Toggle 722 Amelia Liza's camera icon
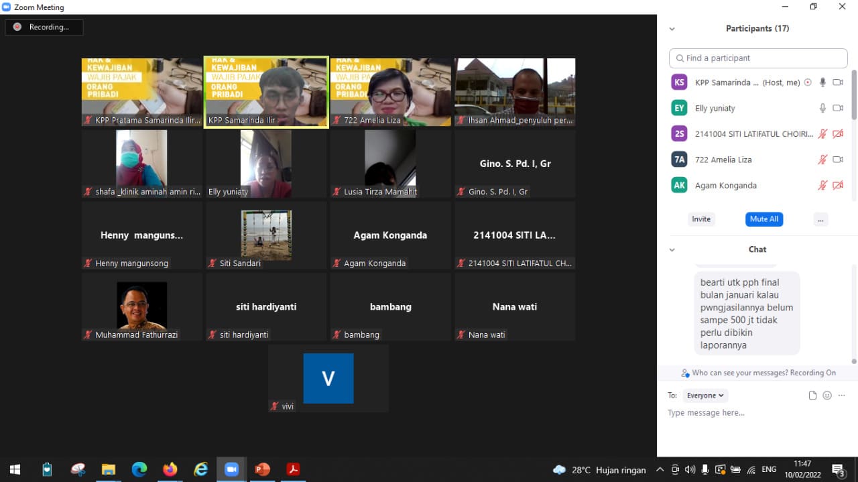The width and height of the screenshot is (858, 482). (x=838, y=160)
